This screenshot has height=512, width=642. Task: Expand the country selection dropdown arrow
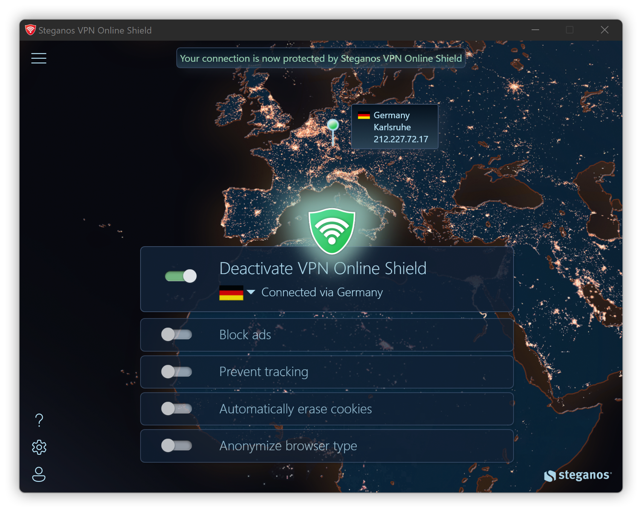[251, 292]
